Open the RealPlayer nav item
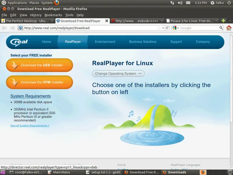 pos(73,42)
